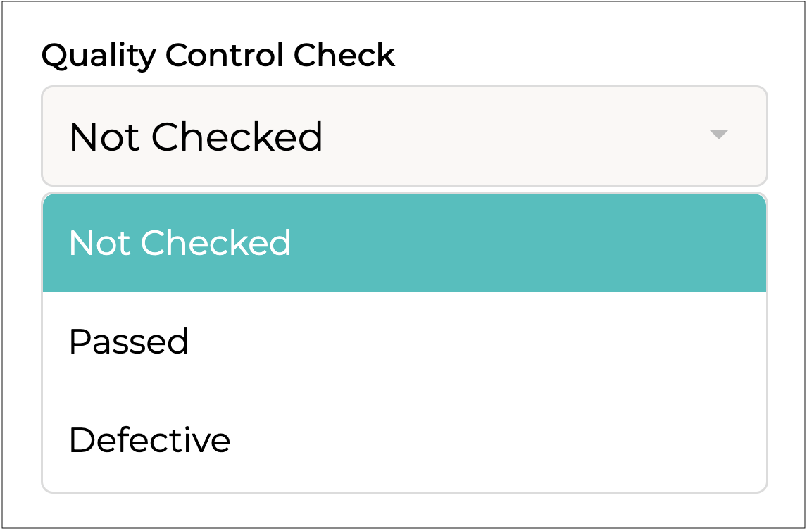807x531 pixels.
Task: Select the second option in the list
Action: pos(404,342)
